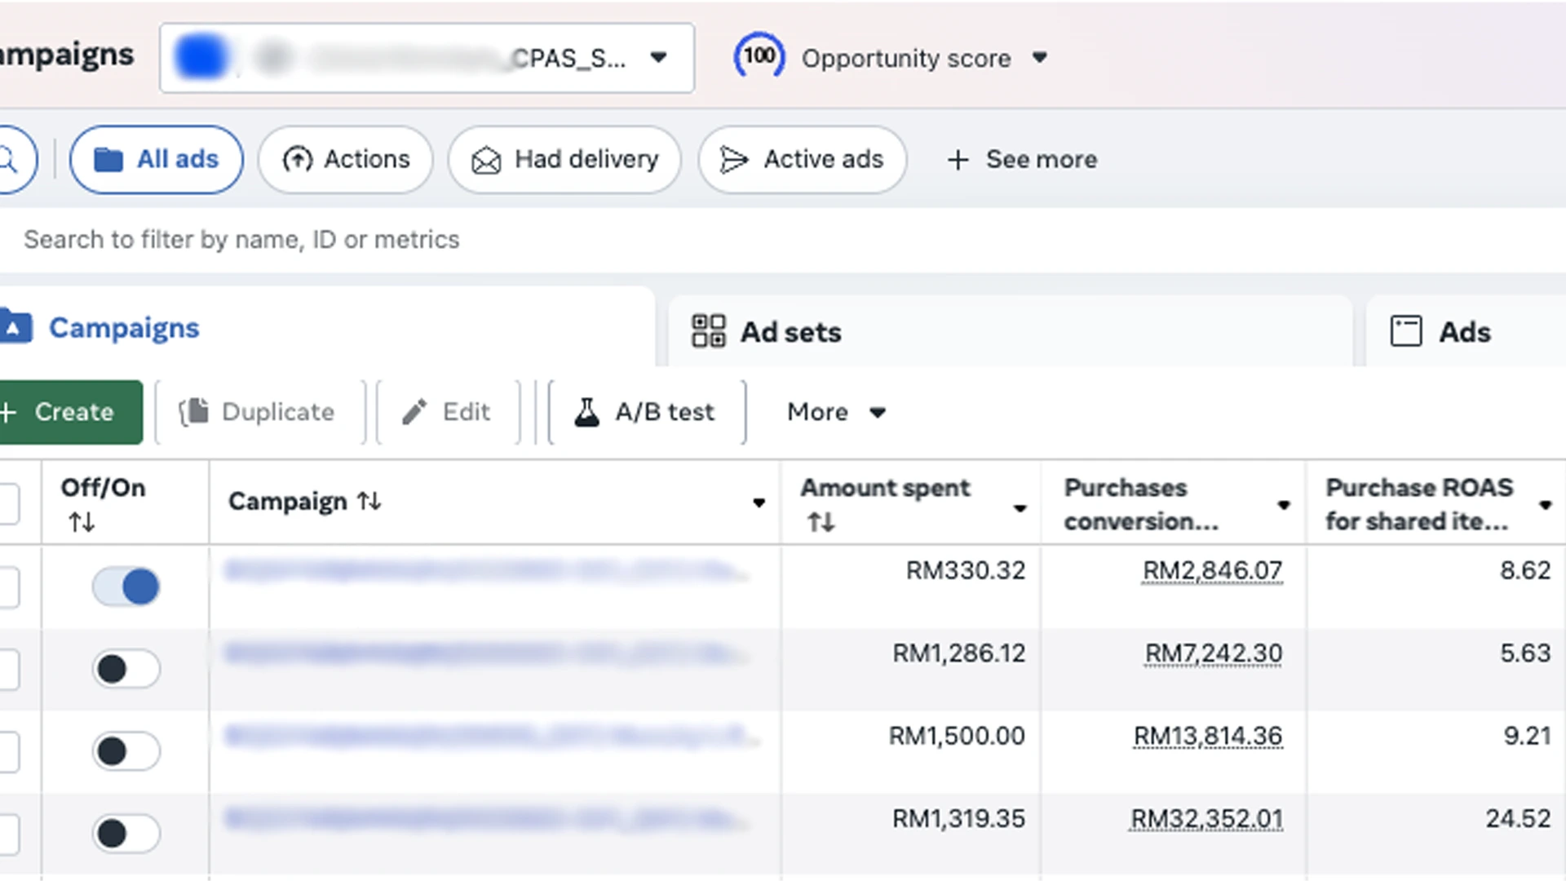Screen dimensions: 1566x881
Task: Sort by Campaign name arrows
Action: pyautogui.click(x=369, y=501)
